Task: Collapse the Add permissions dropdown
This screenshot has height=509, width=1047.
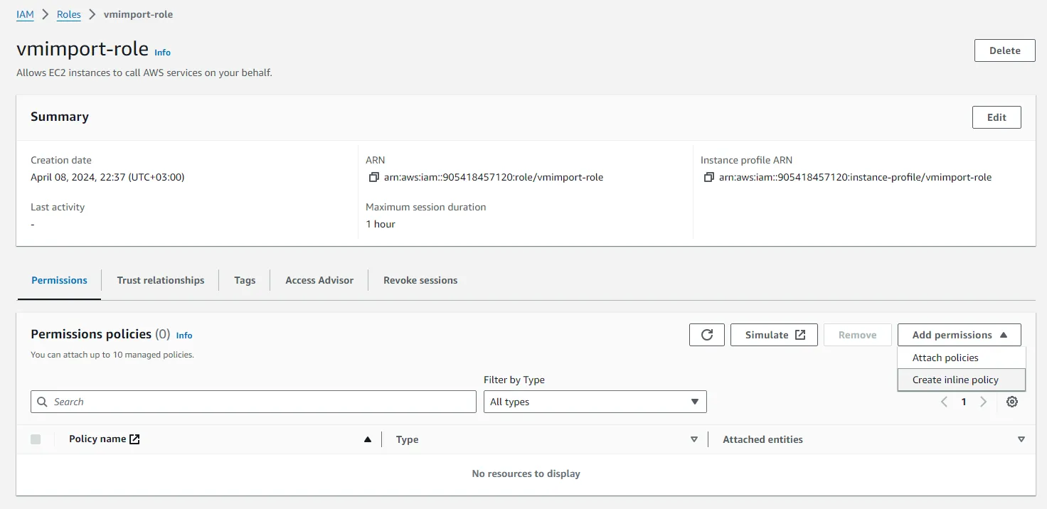Action: (x=959, y=335)
